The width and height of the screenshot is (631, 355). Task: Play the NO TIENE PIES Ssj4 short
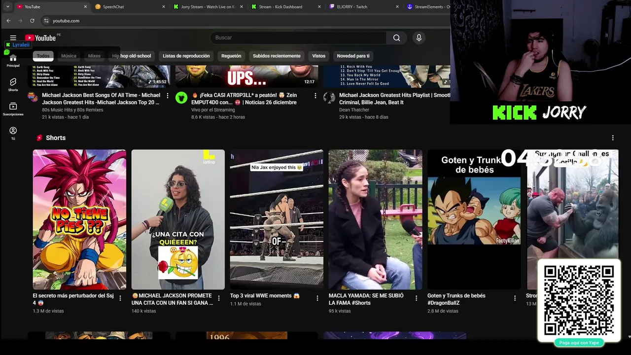click(x=79, y=219)
